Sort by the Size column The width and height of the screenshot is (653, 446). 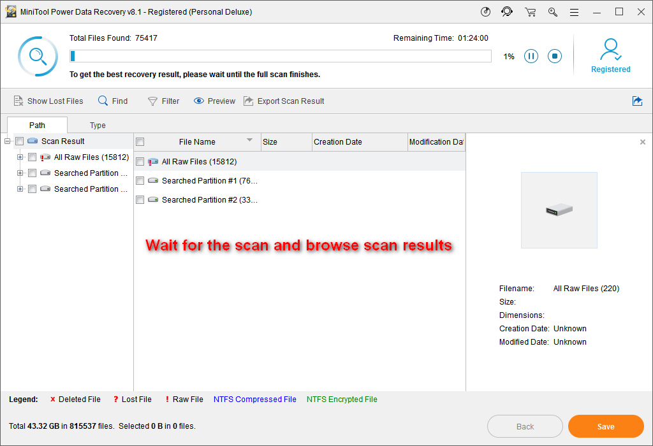click(286, 142)
